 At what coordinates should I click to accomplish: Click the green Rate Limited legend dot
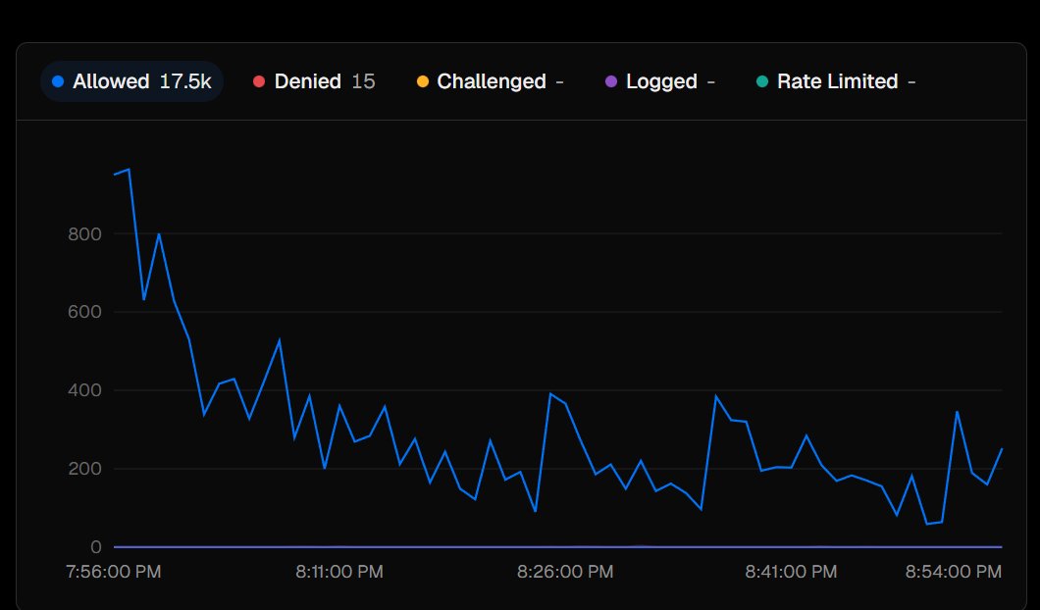[x=762, y=81]
